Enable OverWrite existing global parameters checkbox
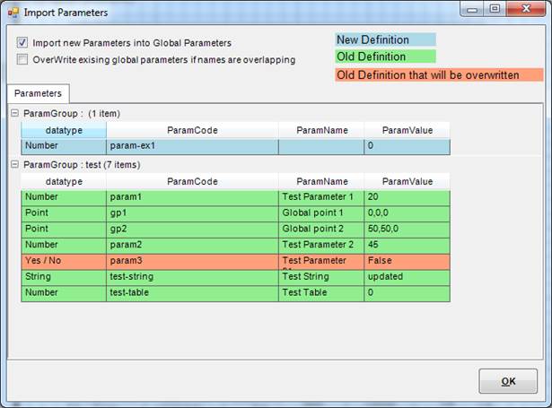The image size is (552, 408). [x=22, y=59]
